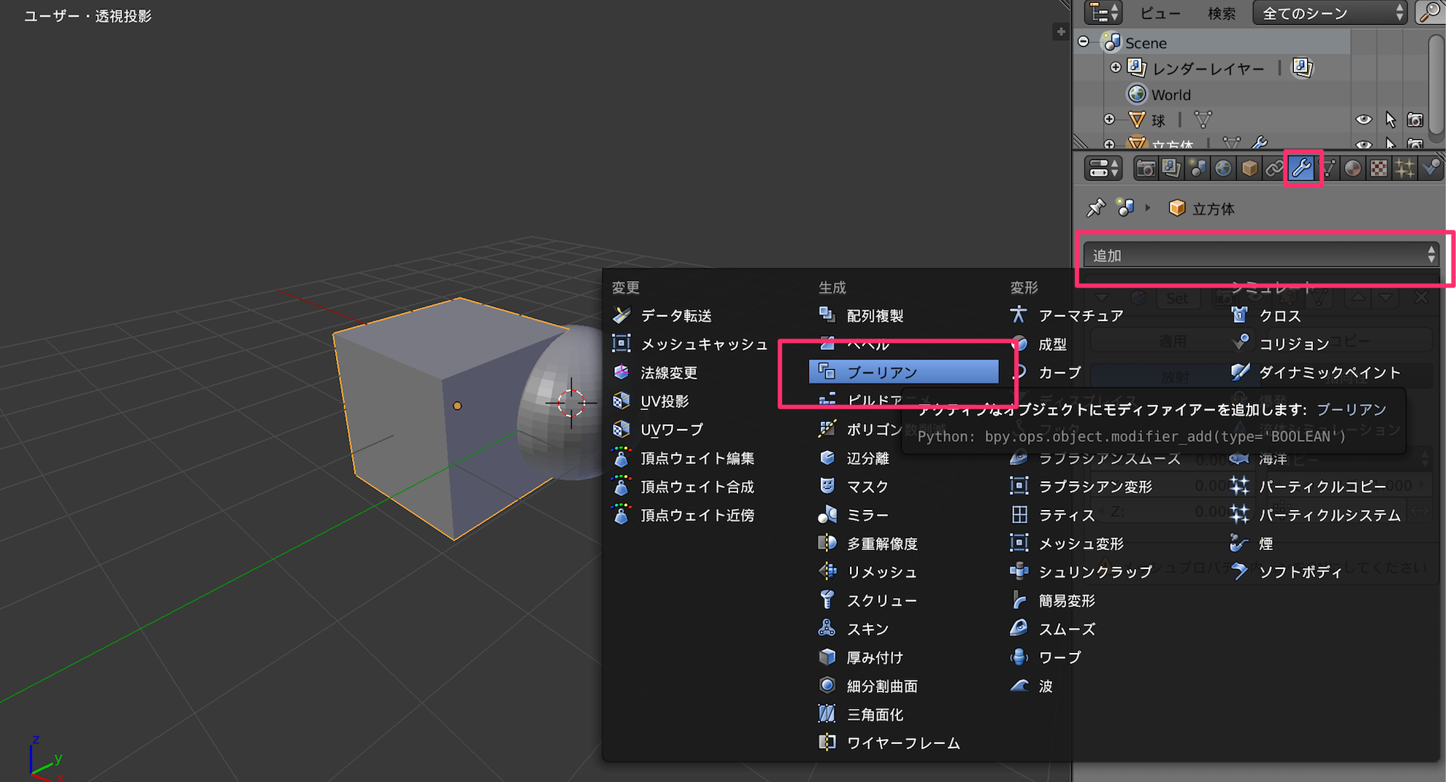Viewport: 1456px width, 782px height.
Task: Open the Texture checkerboard tab
Action: click(1379, 169)
